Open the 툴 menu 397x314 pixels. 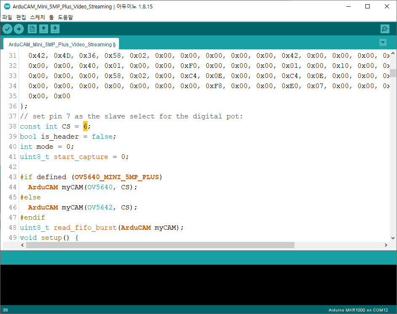point(51,17)
